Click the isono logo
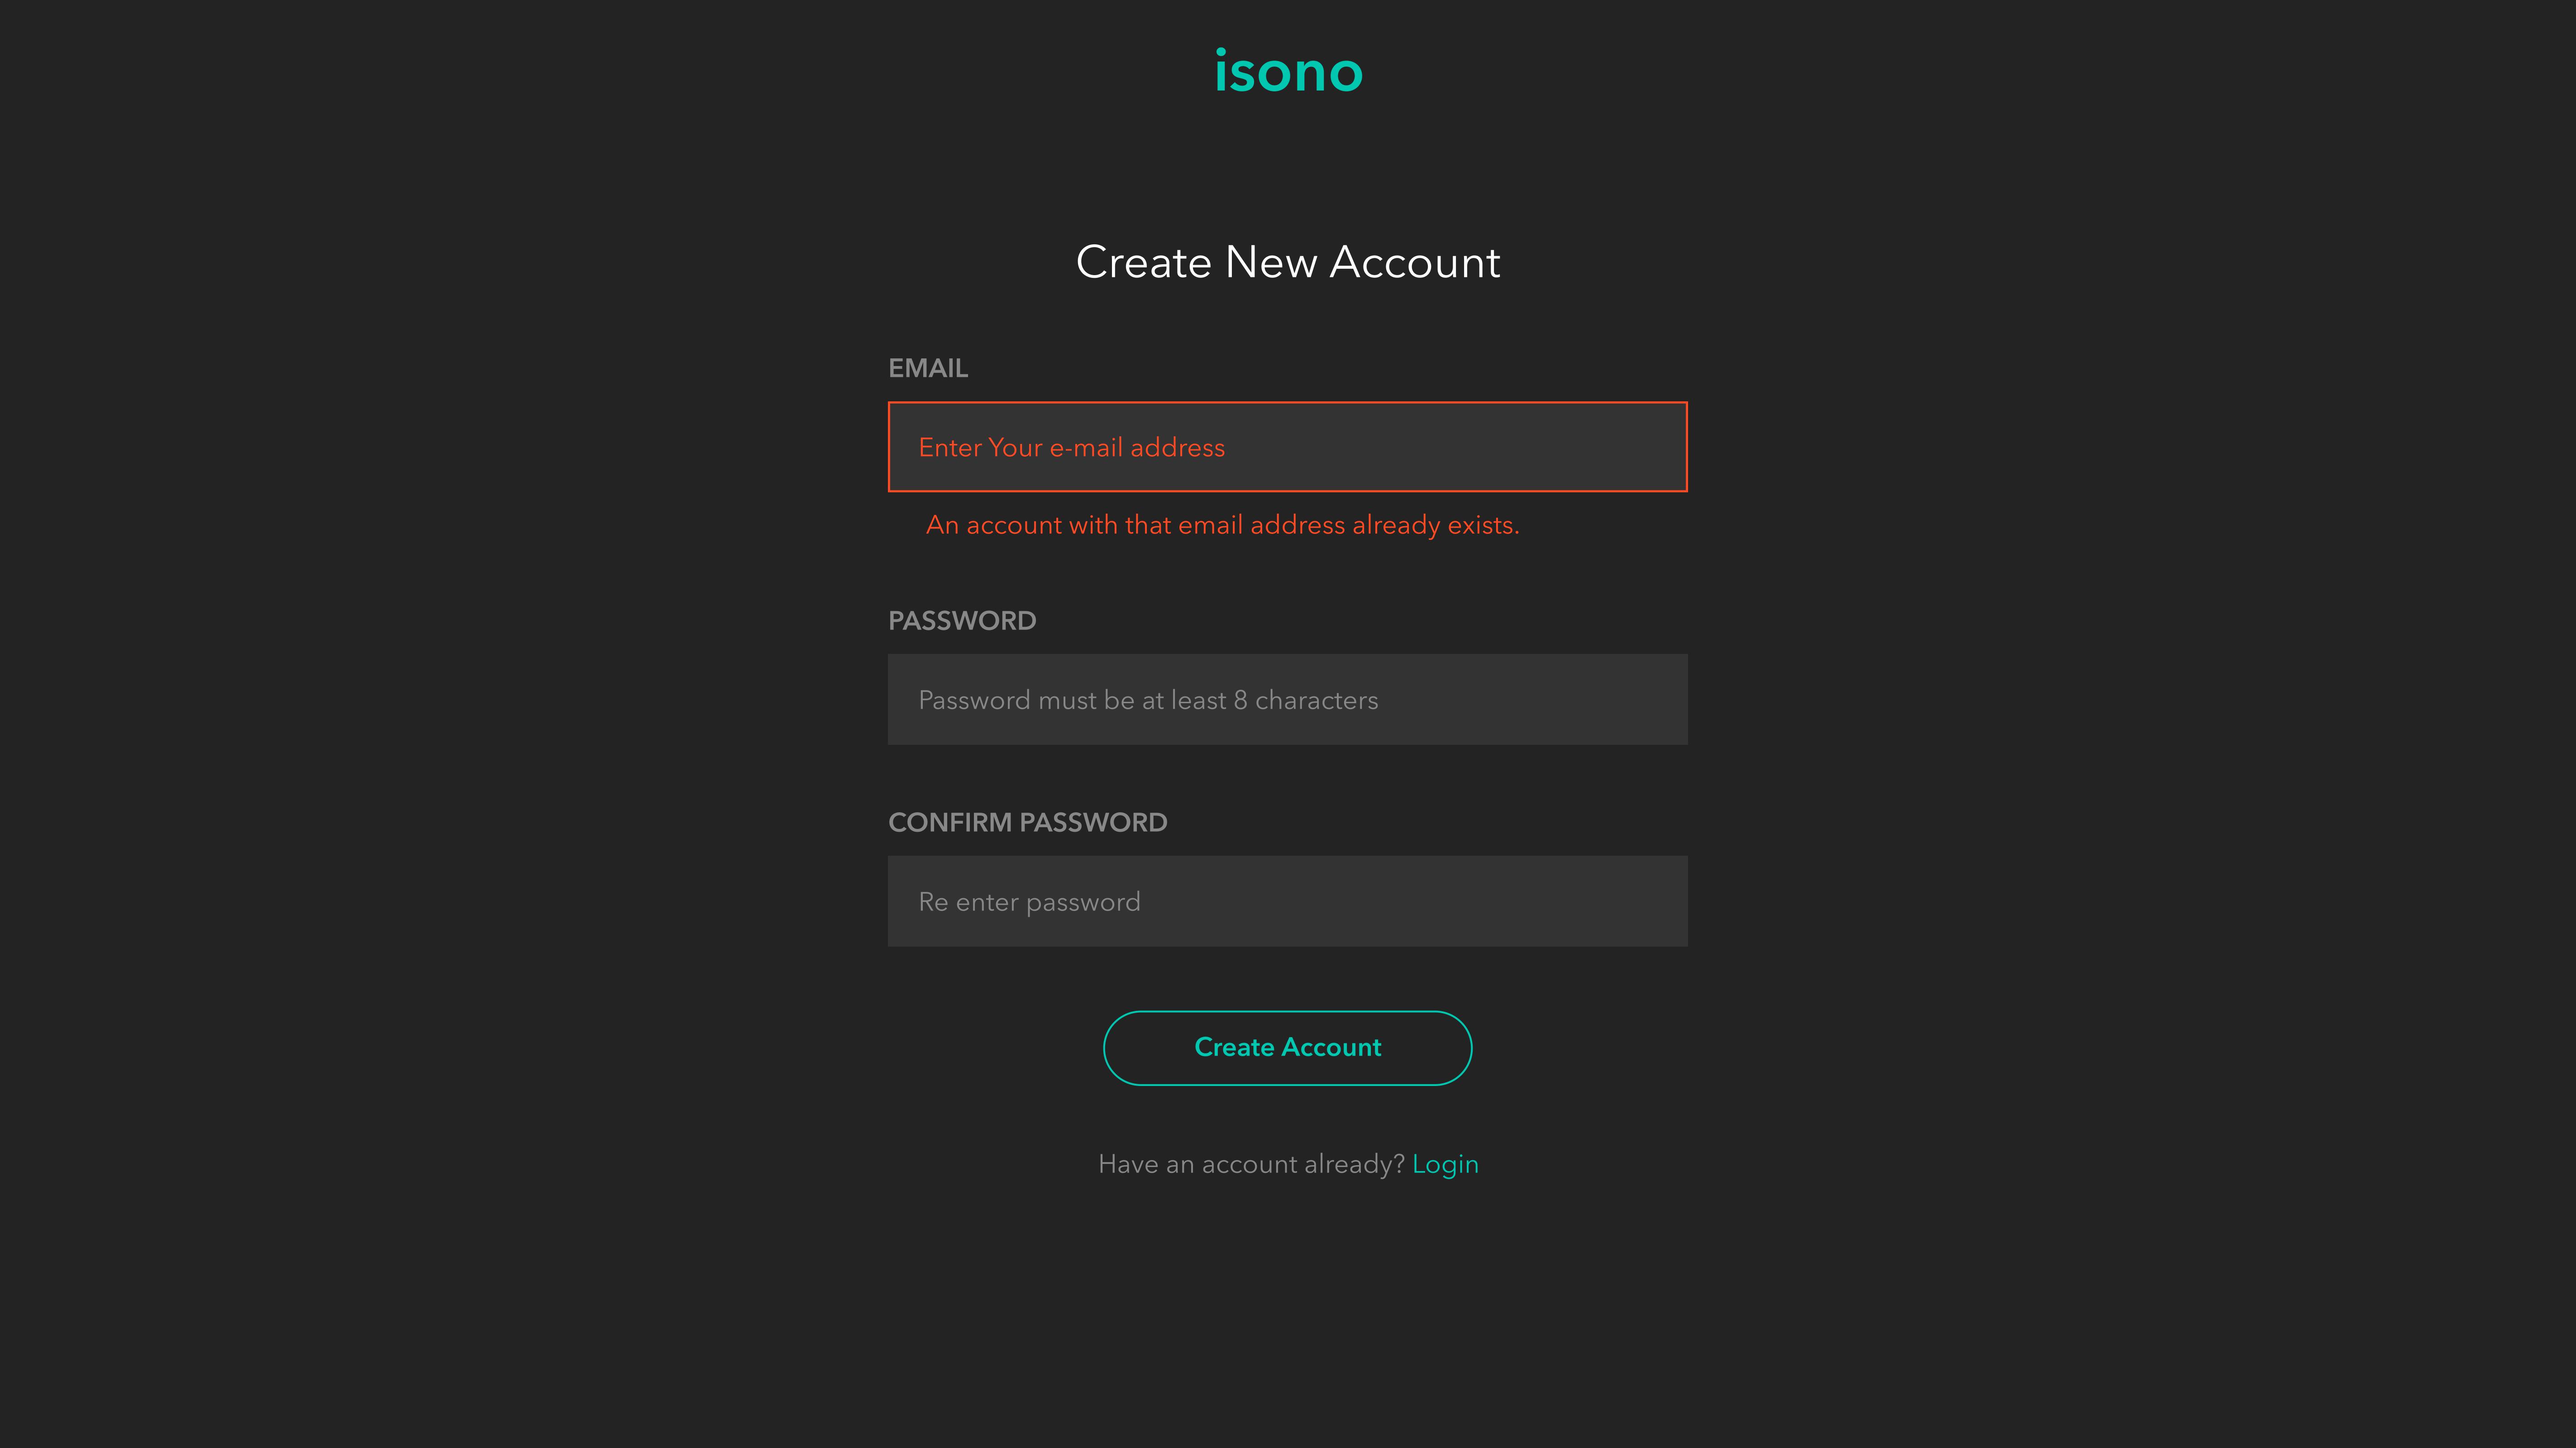 pyautogui.click(x=1288, y=72)
